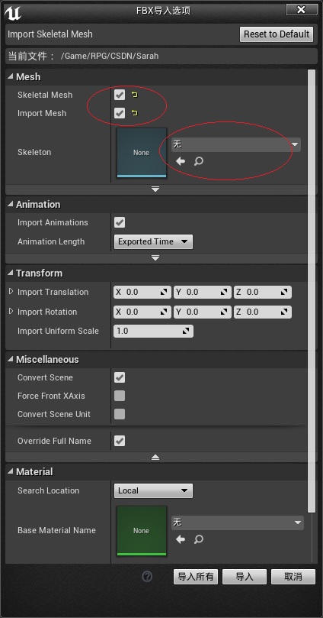Use selected asset arrow for Base Material Name

pos(181,539)
